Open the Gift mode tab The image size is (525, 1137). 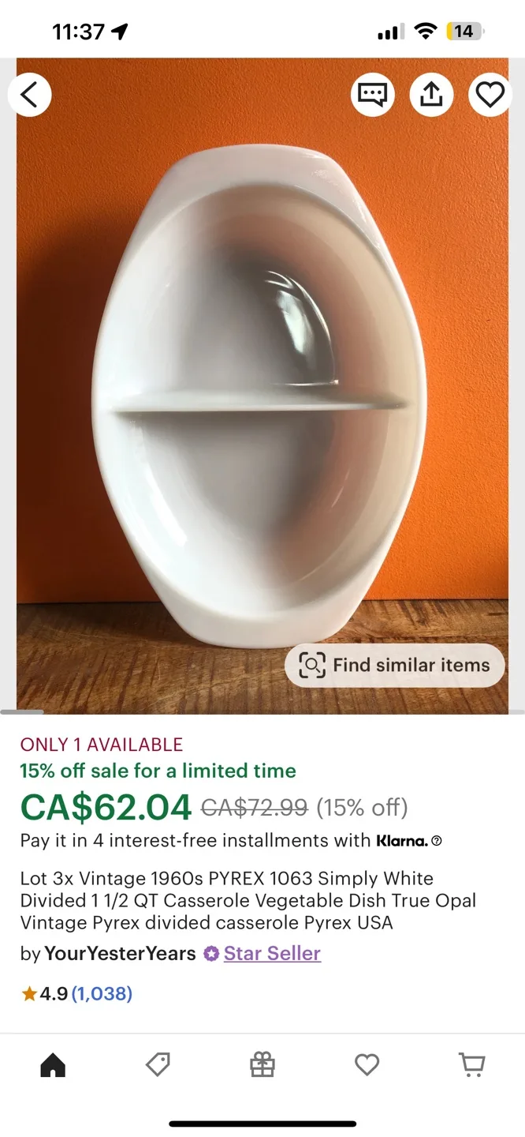(262, 1065)
